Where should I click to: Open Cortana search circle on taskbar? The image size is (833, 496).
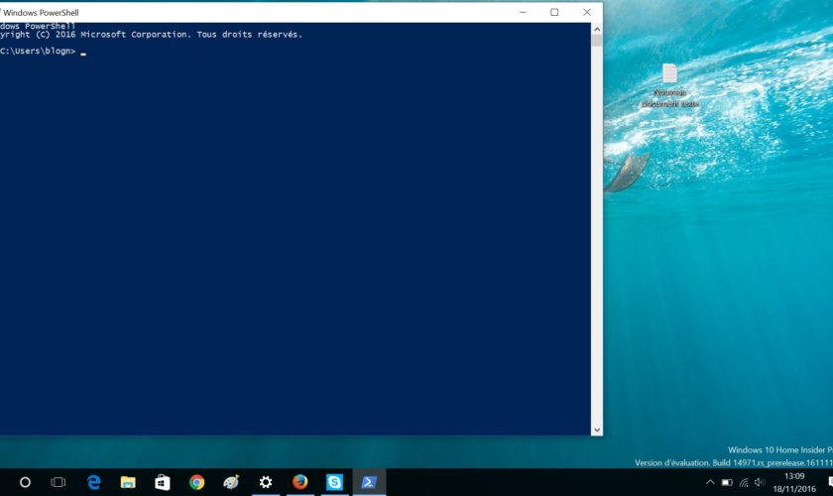click(25, 482)
